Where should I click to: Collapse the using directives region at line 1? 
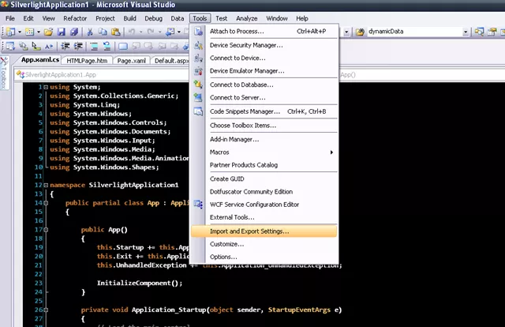pyautogui.click(x=46, y=87)
